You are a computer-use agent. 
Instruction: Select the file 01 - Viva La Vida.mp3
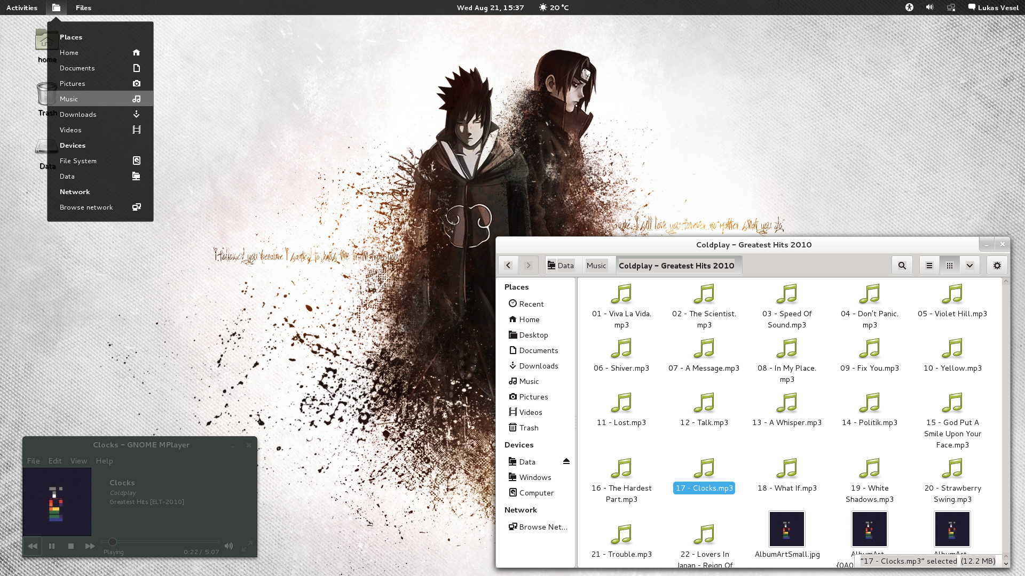coord(621,307)
